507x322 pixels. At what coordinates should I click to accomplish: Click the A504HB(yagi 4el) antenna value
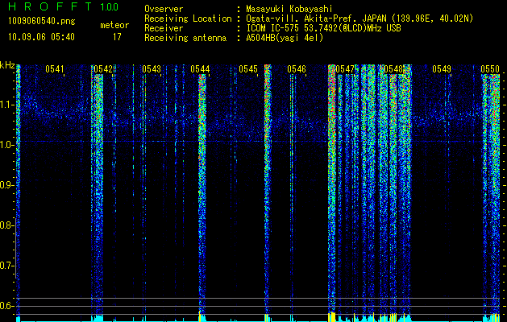coord(285,38)
